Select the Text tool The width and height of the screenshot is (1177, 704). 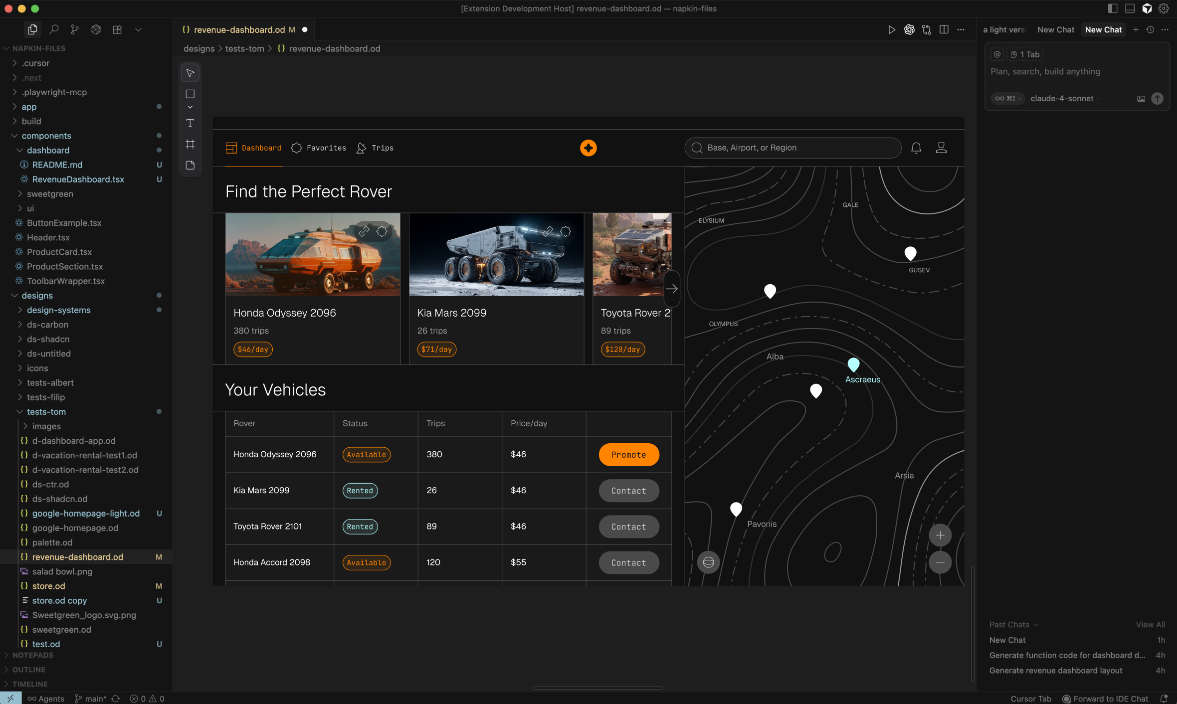coord(190,123)
